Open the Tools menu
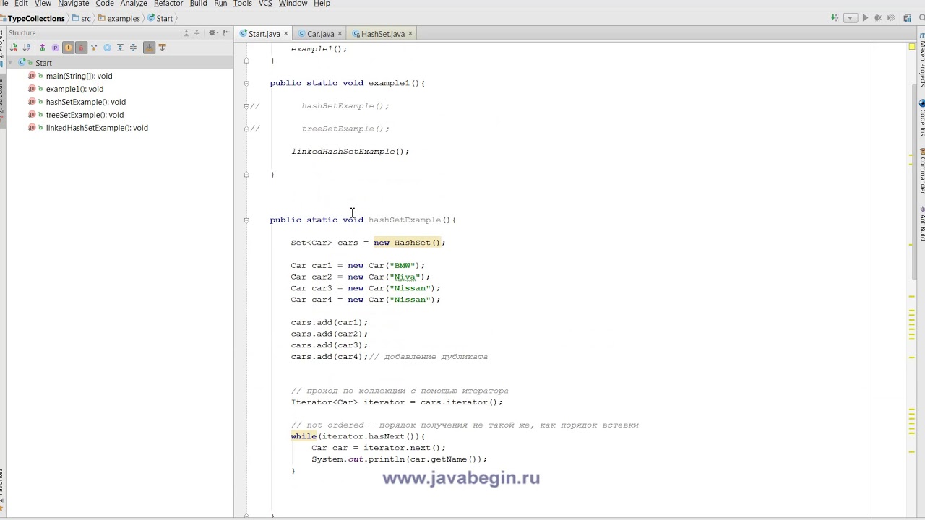 (243, 4)
